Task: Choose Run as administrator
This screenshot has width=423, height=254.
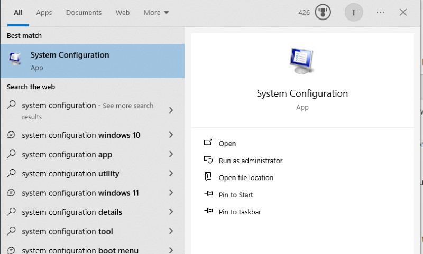Action: click(x=251, y=161)
